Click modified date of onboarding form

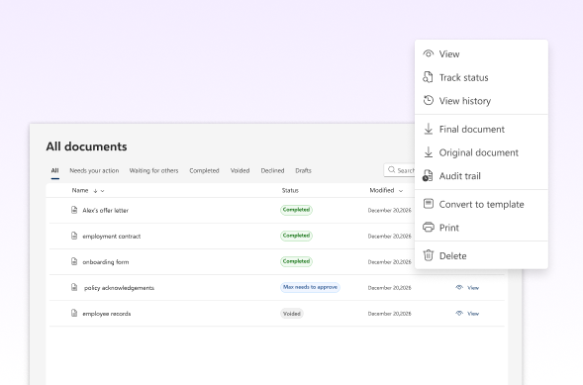(x=389, y=262)
